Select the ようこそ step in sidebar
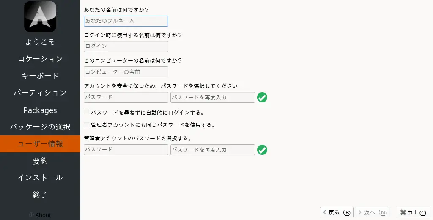433x220 pixels. tap(40, 42)
